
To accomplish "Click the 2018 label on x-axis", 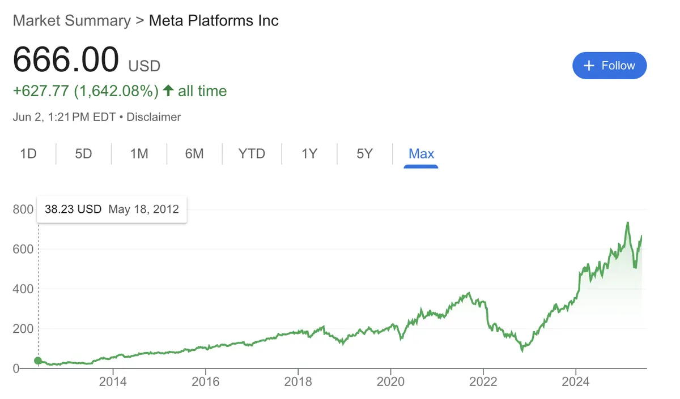I will [x=297, y=382].
